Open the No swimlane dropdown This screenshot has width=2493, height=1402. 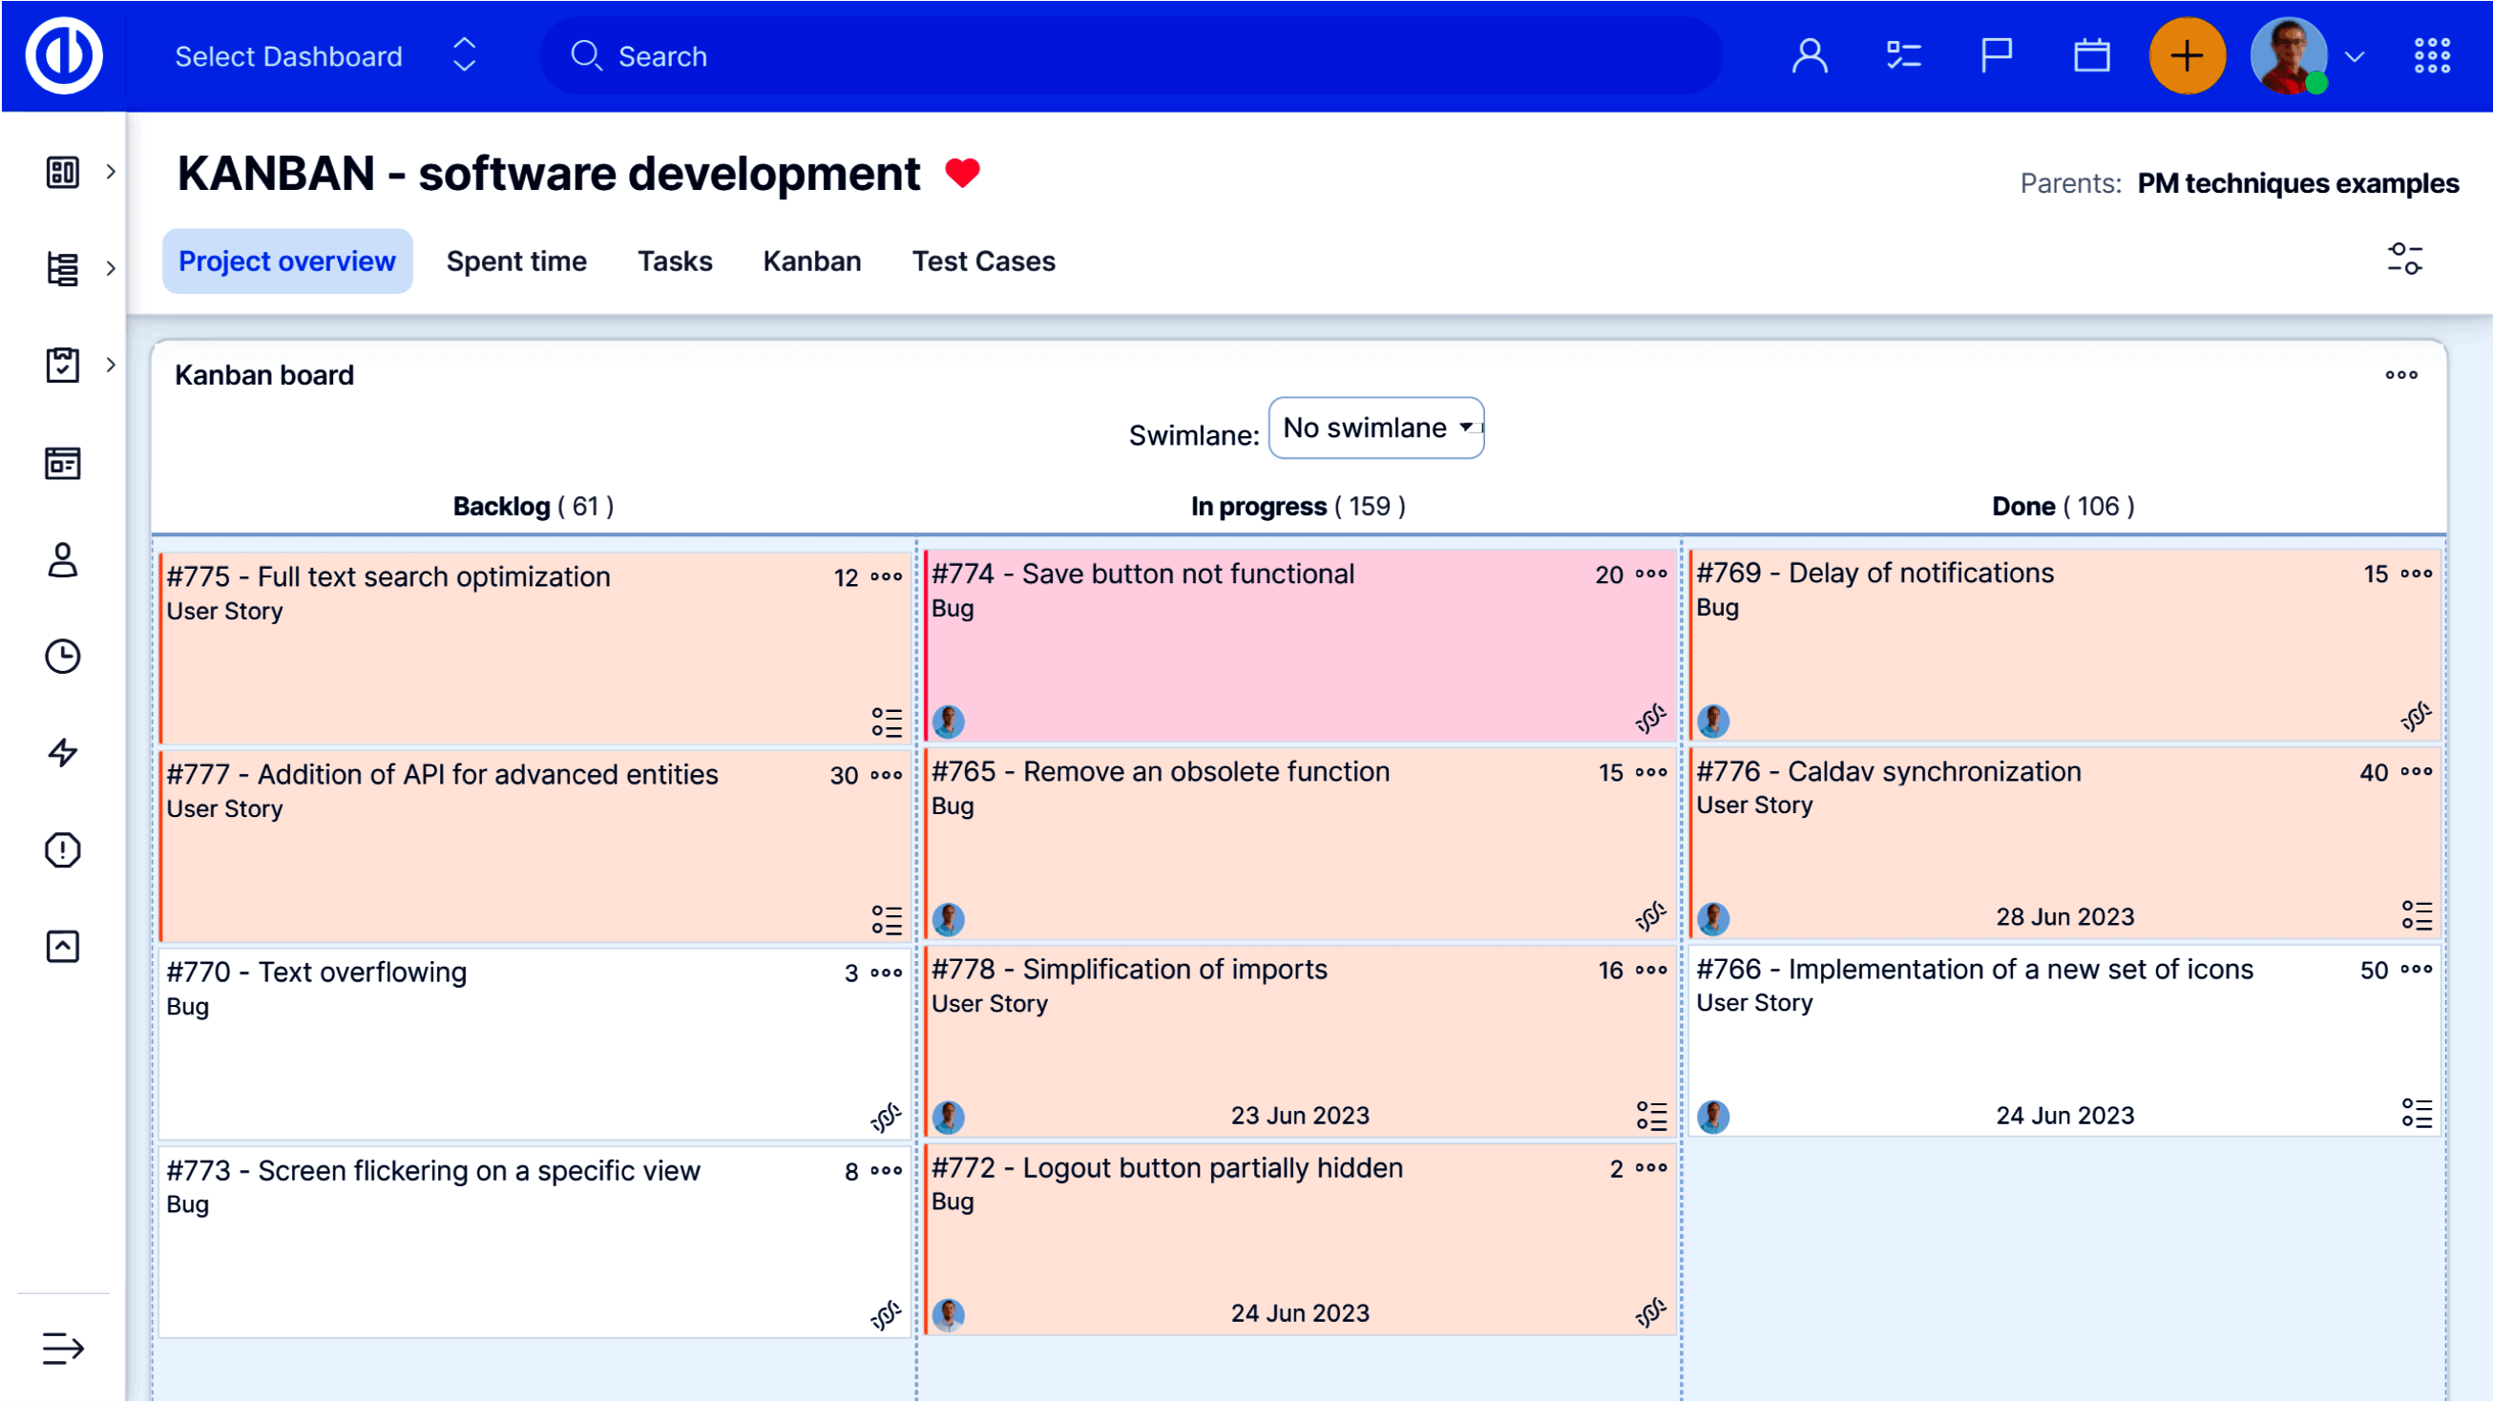click(x=1375, y=428)
